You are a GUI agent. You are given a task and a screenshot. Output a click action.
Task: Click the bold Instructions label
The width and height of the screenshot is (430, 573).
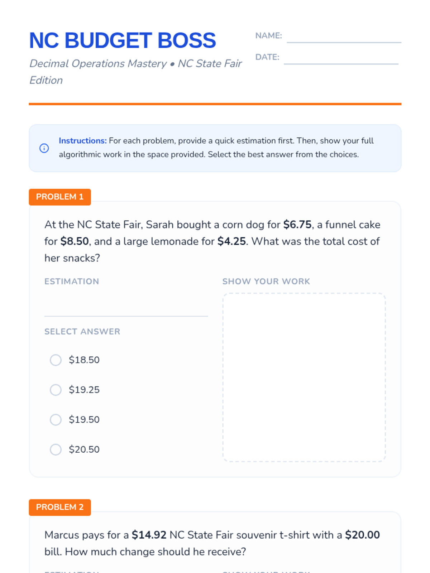tap(83, 141)
